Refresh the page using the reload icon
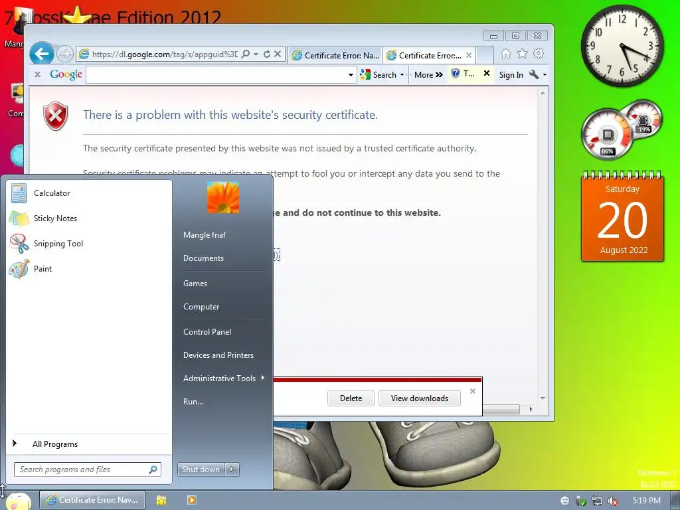680x510 pixels. point(267,54)
